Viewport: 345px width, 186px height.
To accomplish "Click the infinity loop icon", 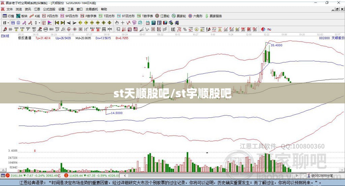I will (269, 29).
